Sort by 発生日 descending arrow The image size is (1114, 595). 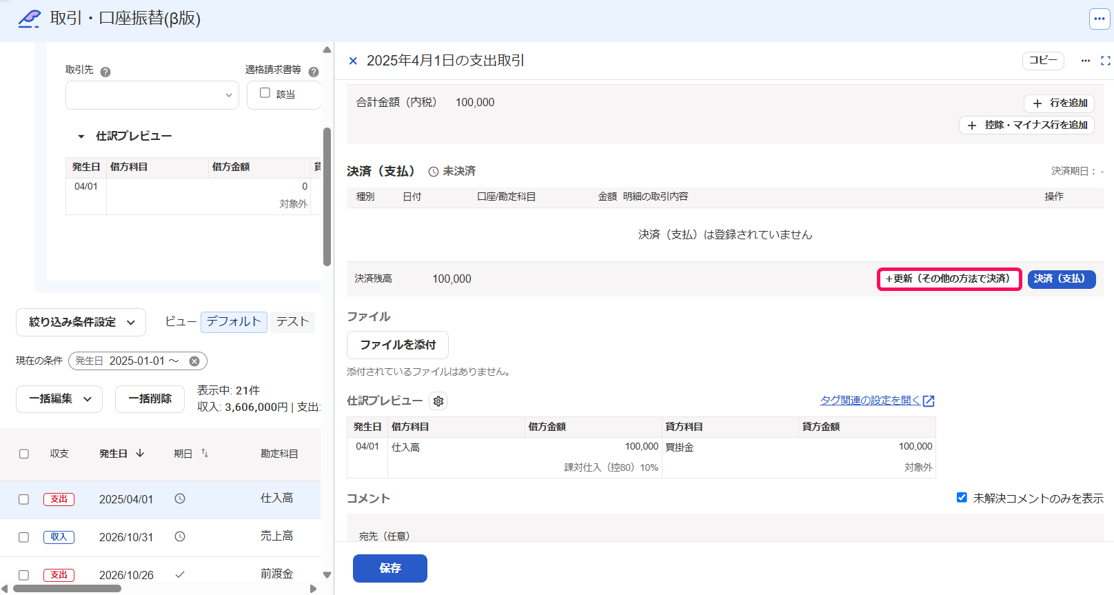tap(140, 453)
